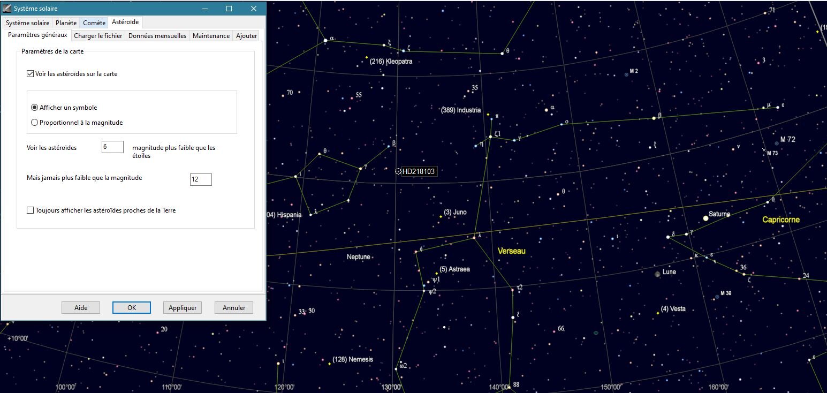Screen dimensions: 827x393
Task: Click the Capricorne constellation label
Action: coord(781,220)
